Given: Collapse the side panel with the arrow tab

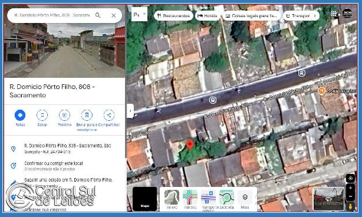Looking at the screenshot, I should [x=130, y=111].
